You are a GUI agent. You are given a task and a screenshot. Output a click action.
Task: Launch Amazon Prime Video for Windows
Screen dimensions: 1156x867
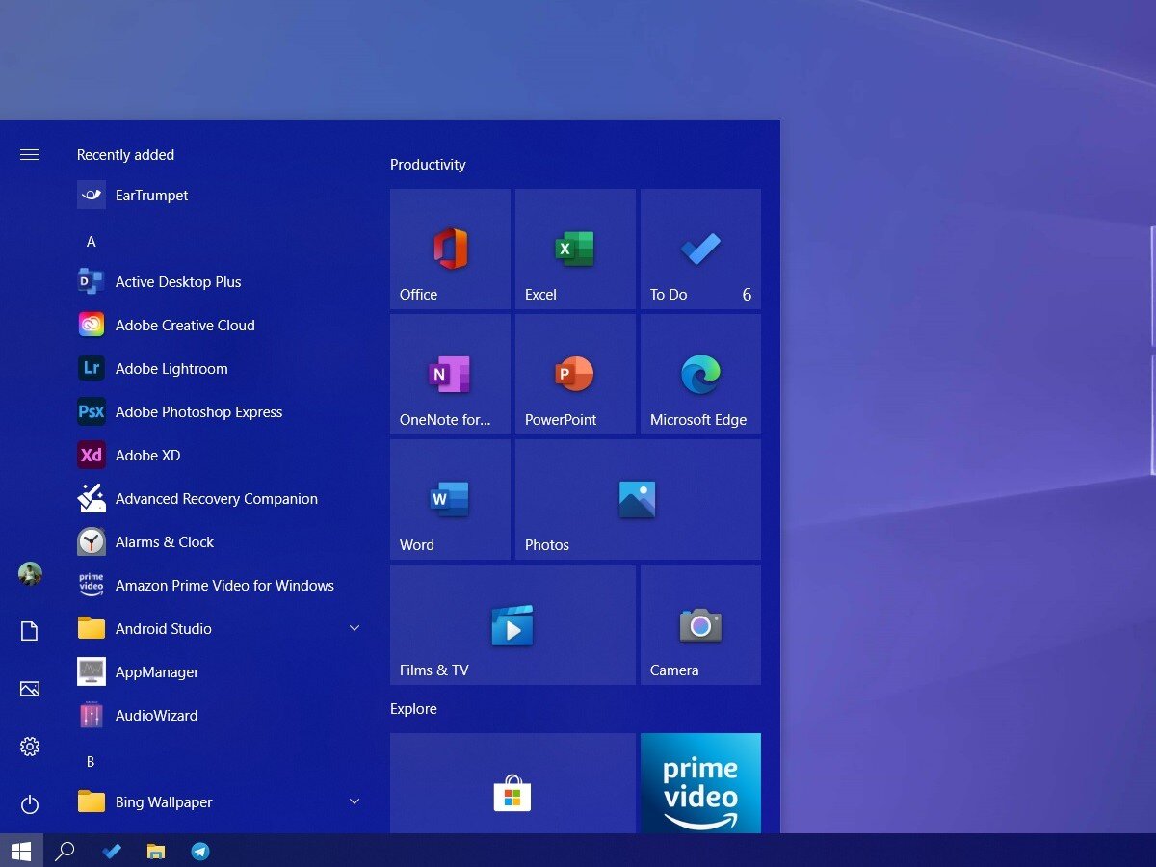pos(220,585)
